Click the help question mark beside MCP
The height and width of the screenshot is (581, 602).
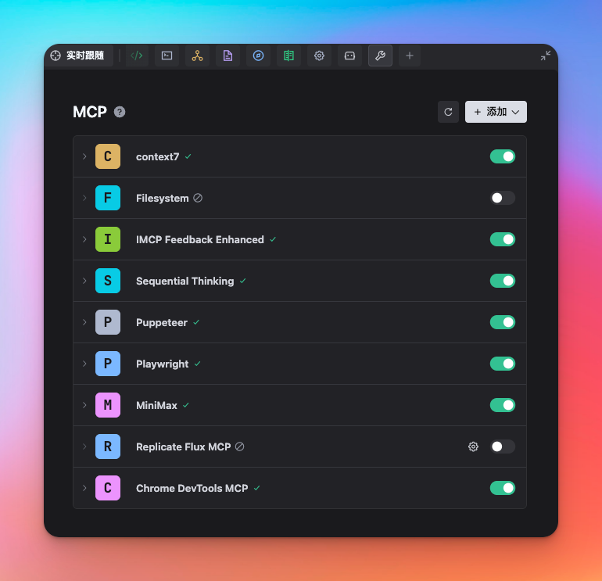coord(120,112)
